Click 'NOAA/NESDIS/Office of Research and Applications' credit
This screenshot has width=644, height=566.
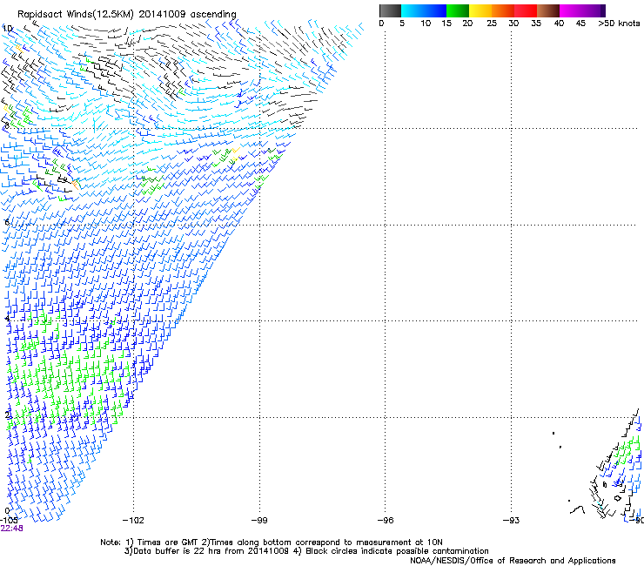[513, 561]
